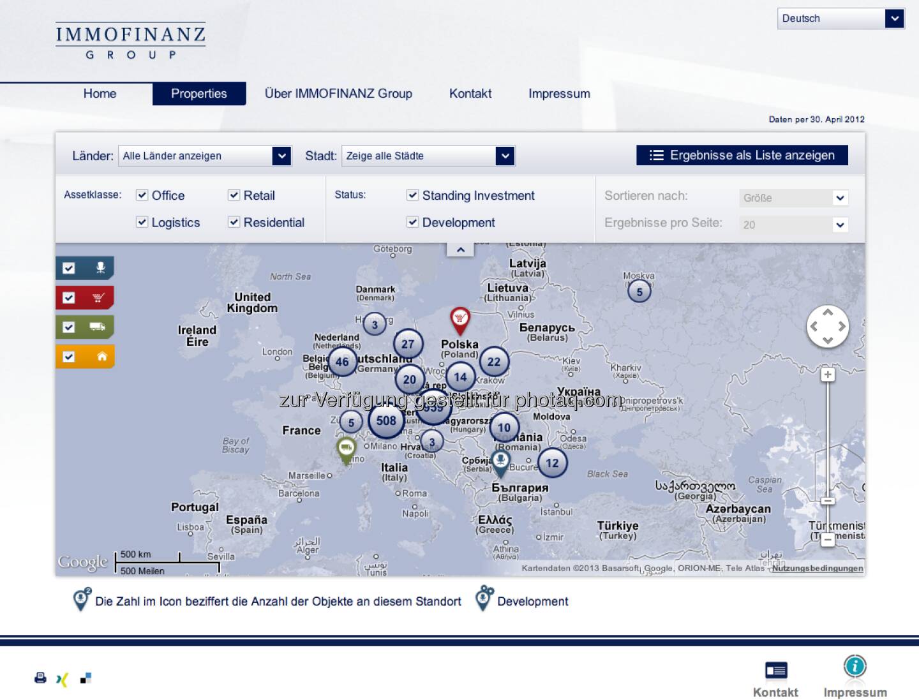The height and width of the screenshot is (700, 919).
Task: Toggle the blue office map layer checkbox
Action: click(x=69, y=268)
